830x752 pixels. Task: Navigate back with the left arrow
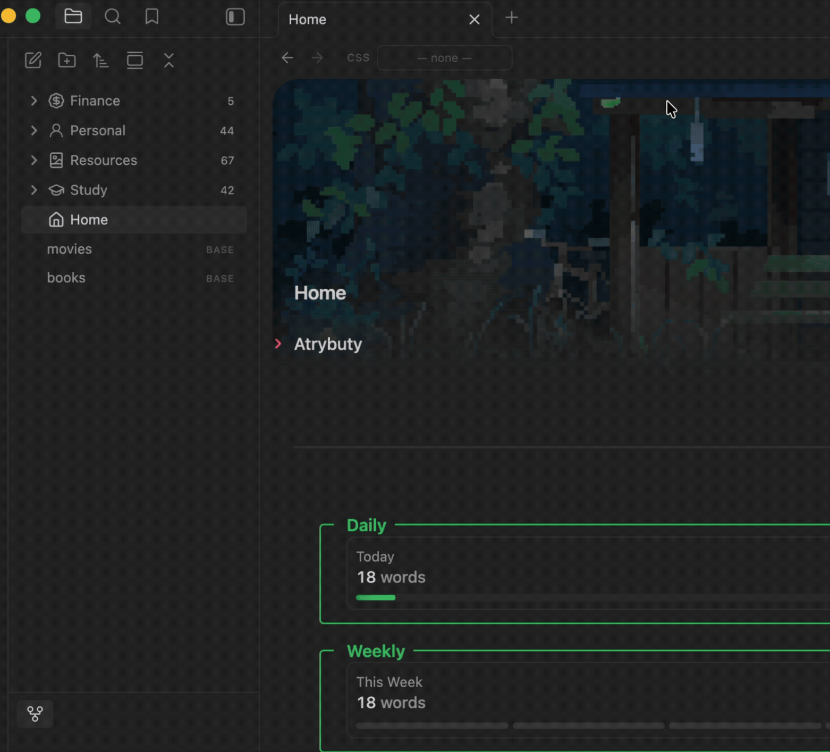pyautogui.click(x=287, y=57)
